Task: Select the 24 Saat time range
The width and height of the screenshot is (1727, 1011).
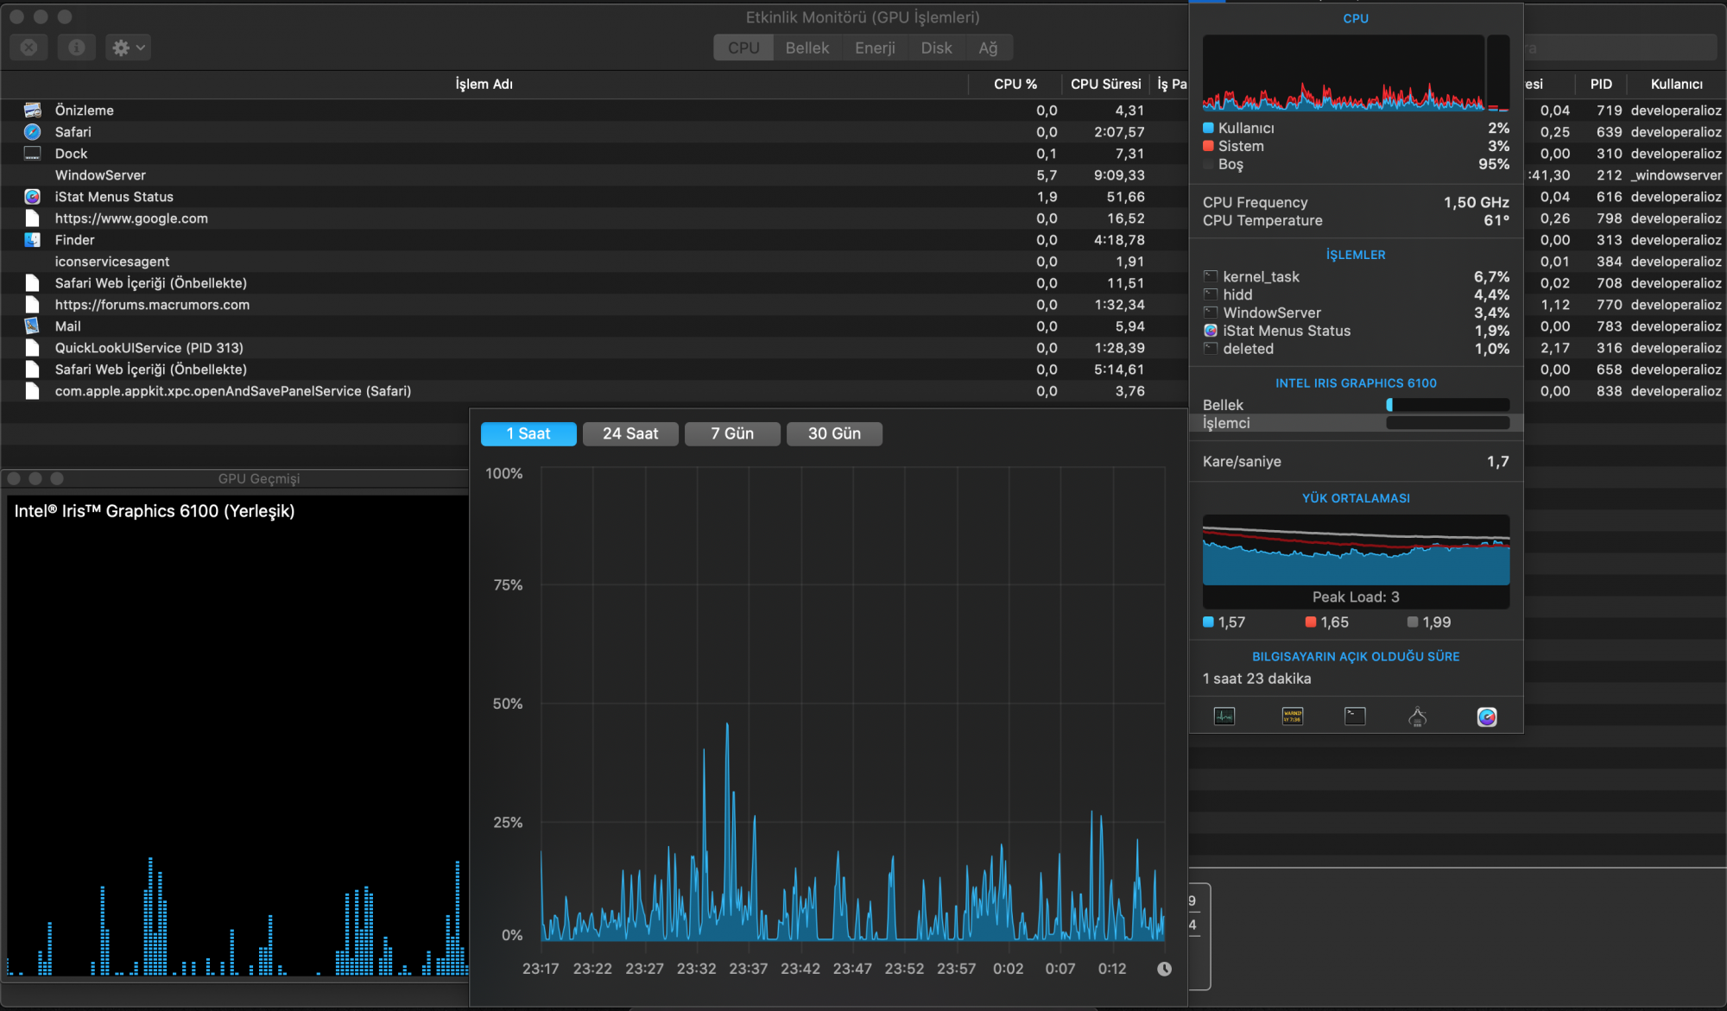Action: [629, 433]
